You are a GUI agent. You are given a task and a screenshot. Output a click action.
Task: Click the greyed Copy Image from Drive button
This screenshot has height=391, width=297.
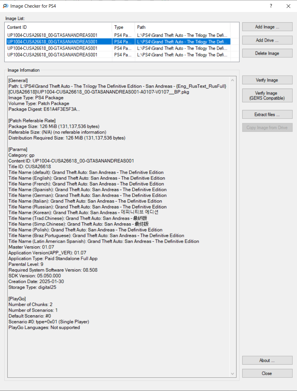(x=267, y=127)
